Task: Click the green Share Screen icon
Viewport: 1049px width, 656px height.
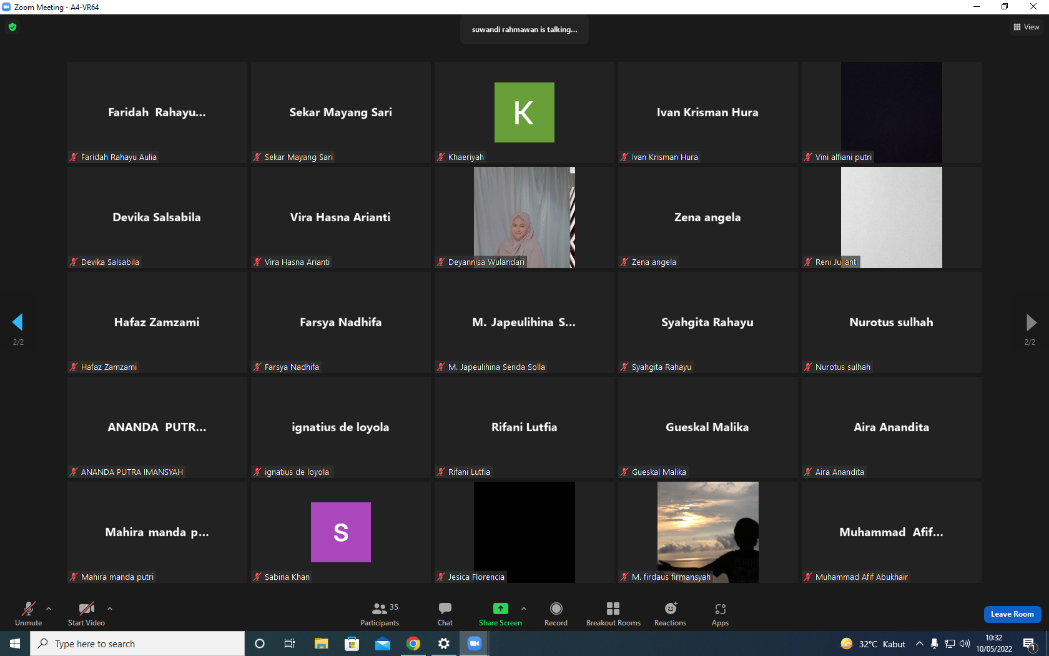Action: (x=501, y=609)
